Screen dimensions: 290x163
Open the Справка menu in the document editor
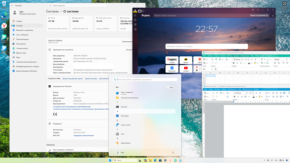point(256,89)
